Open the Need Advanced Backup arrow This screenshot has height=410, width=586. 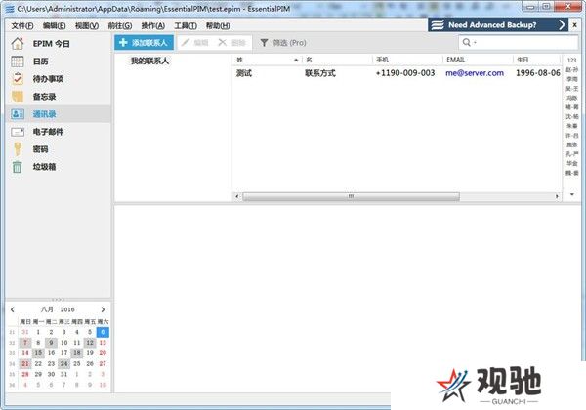pos(562,25)
